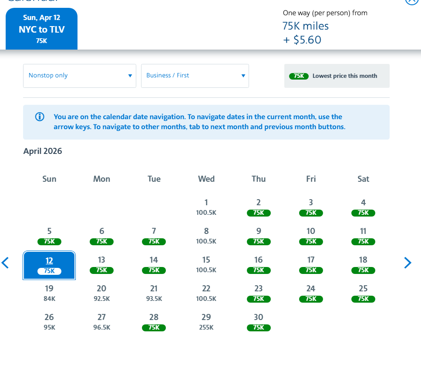
Task: Click the info icon in the blue banner
Action: (x=40, y=117)
